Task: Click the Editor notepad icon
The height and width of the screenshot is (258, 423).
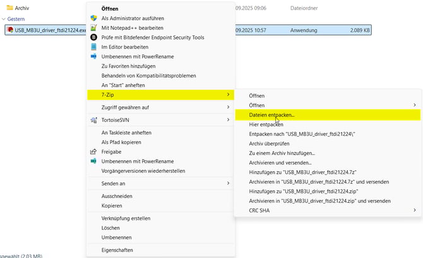Action: (x=93, y=47)
